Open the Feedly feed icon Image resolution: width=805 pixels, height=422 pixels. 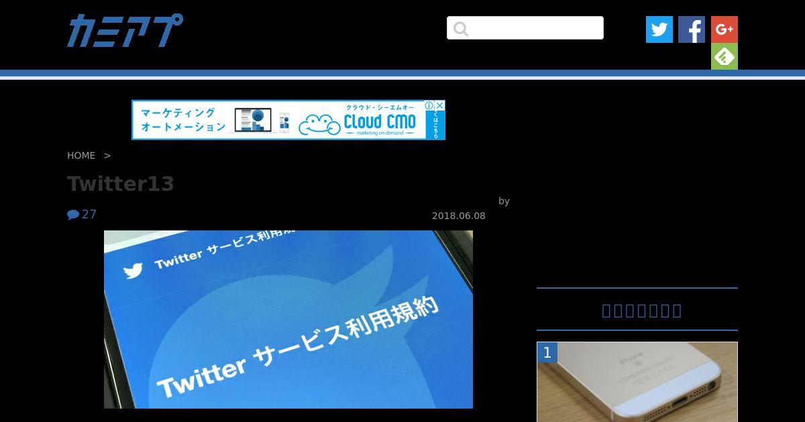[724, 56]
